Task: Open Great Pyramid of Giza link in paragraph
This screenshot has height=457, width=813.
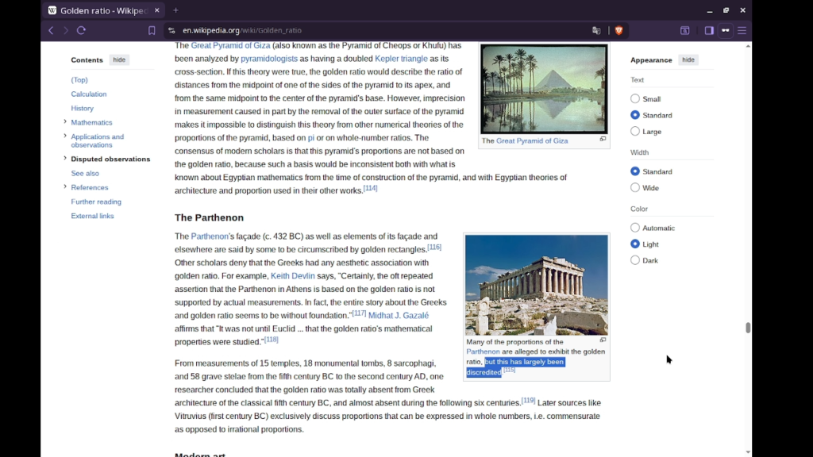Action: 231,45
